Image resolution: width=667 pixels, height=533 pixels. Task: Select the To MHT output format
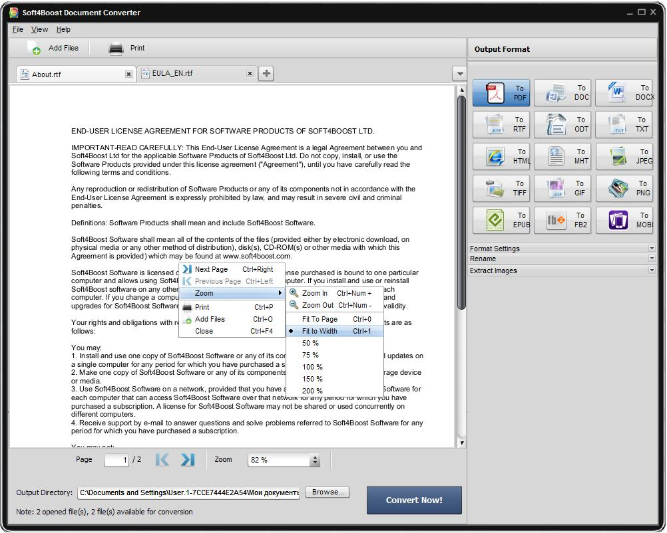tap(562, 156)
